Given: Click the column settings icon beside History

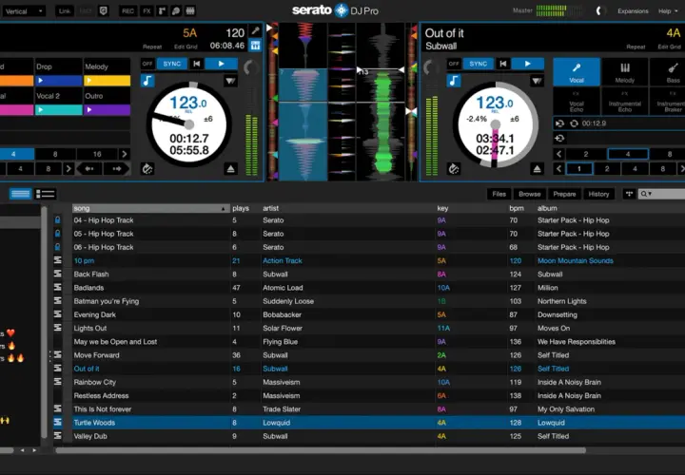Looking at the screenshot, I should coord(629,194).
